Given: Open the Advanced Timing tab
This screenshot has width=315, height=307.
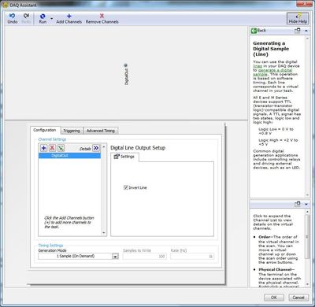Looking at the screenshot, I should [x=101, y=131].
